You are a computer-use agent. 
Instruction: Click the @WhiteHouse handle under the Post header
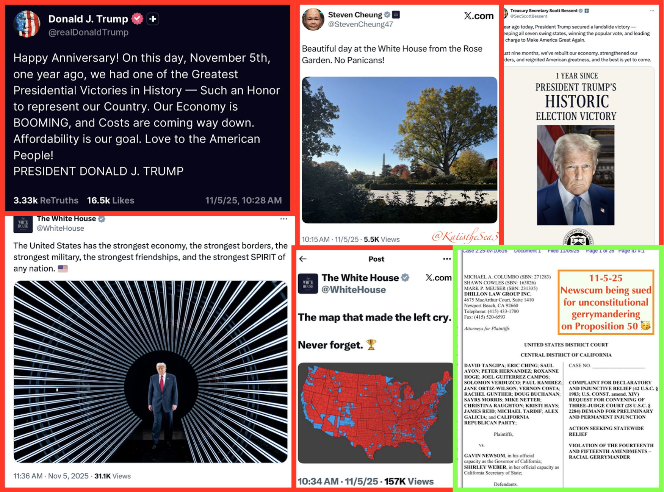[x=354, y=290]
